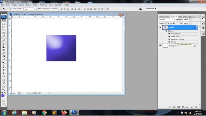Viewport: 206px width, 116px height.
Task: Switch to the Paths tab
Action: 185,16
